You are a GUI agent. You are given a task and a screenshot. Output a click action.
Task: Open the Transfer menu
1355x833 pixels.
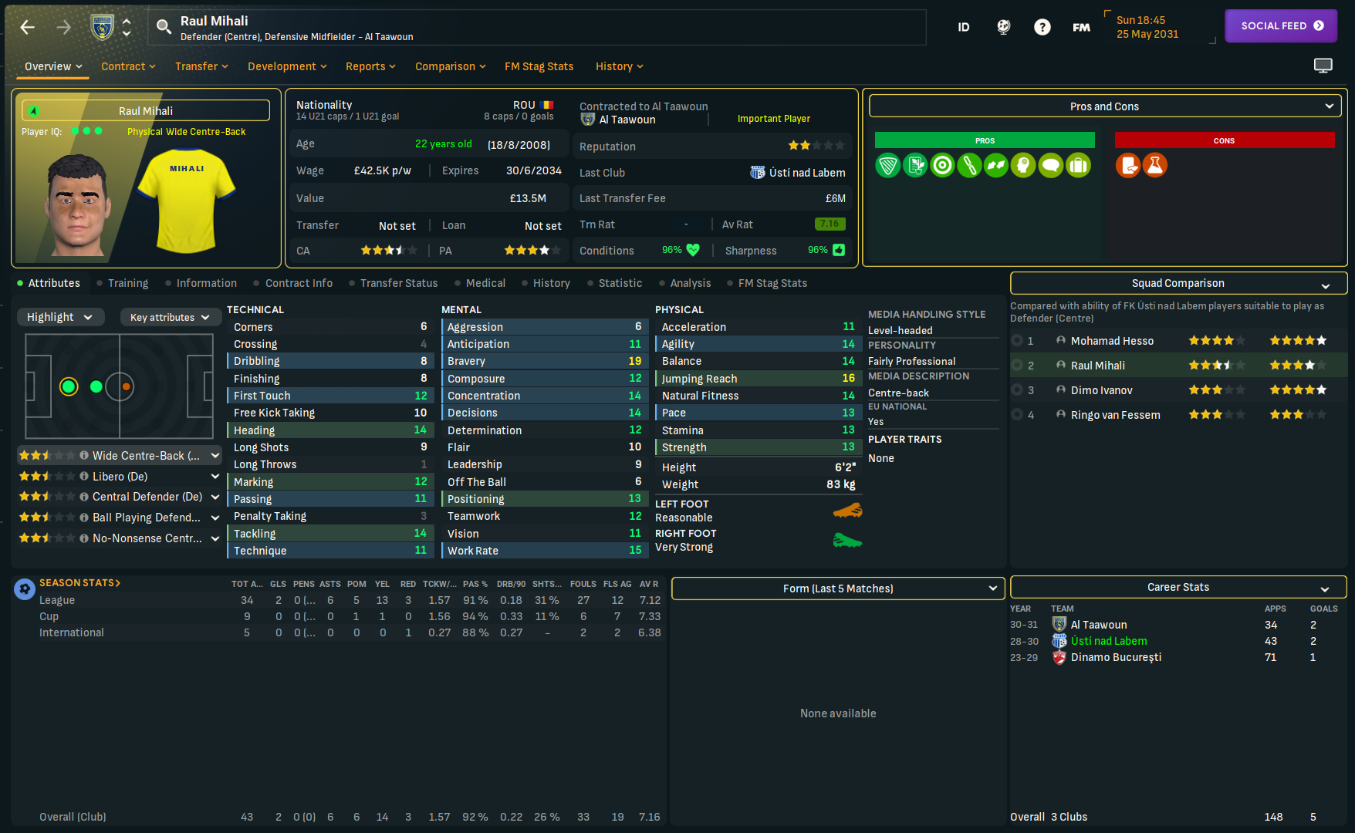coord(201,66)
